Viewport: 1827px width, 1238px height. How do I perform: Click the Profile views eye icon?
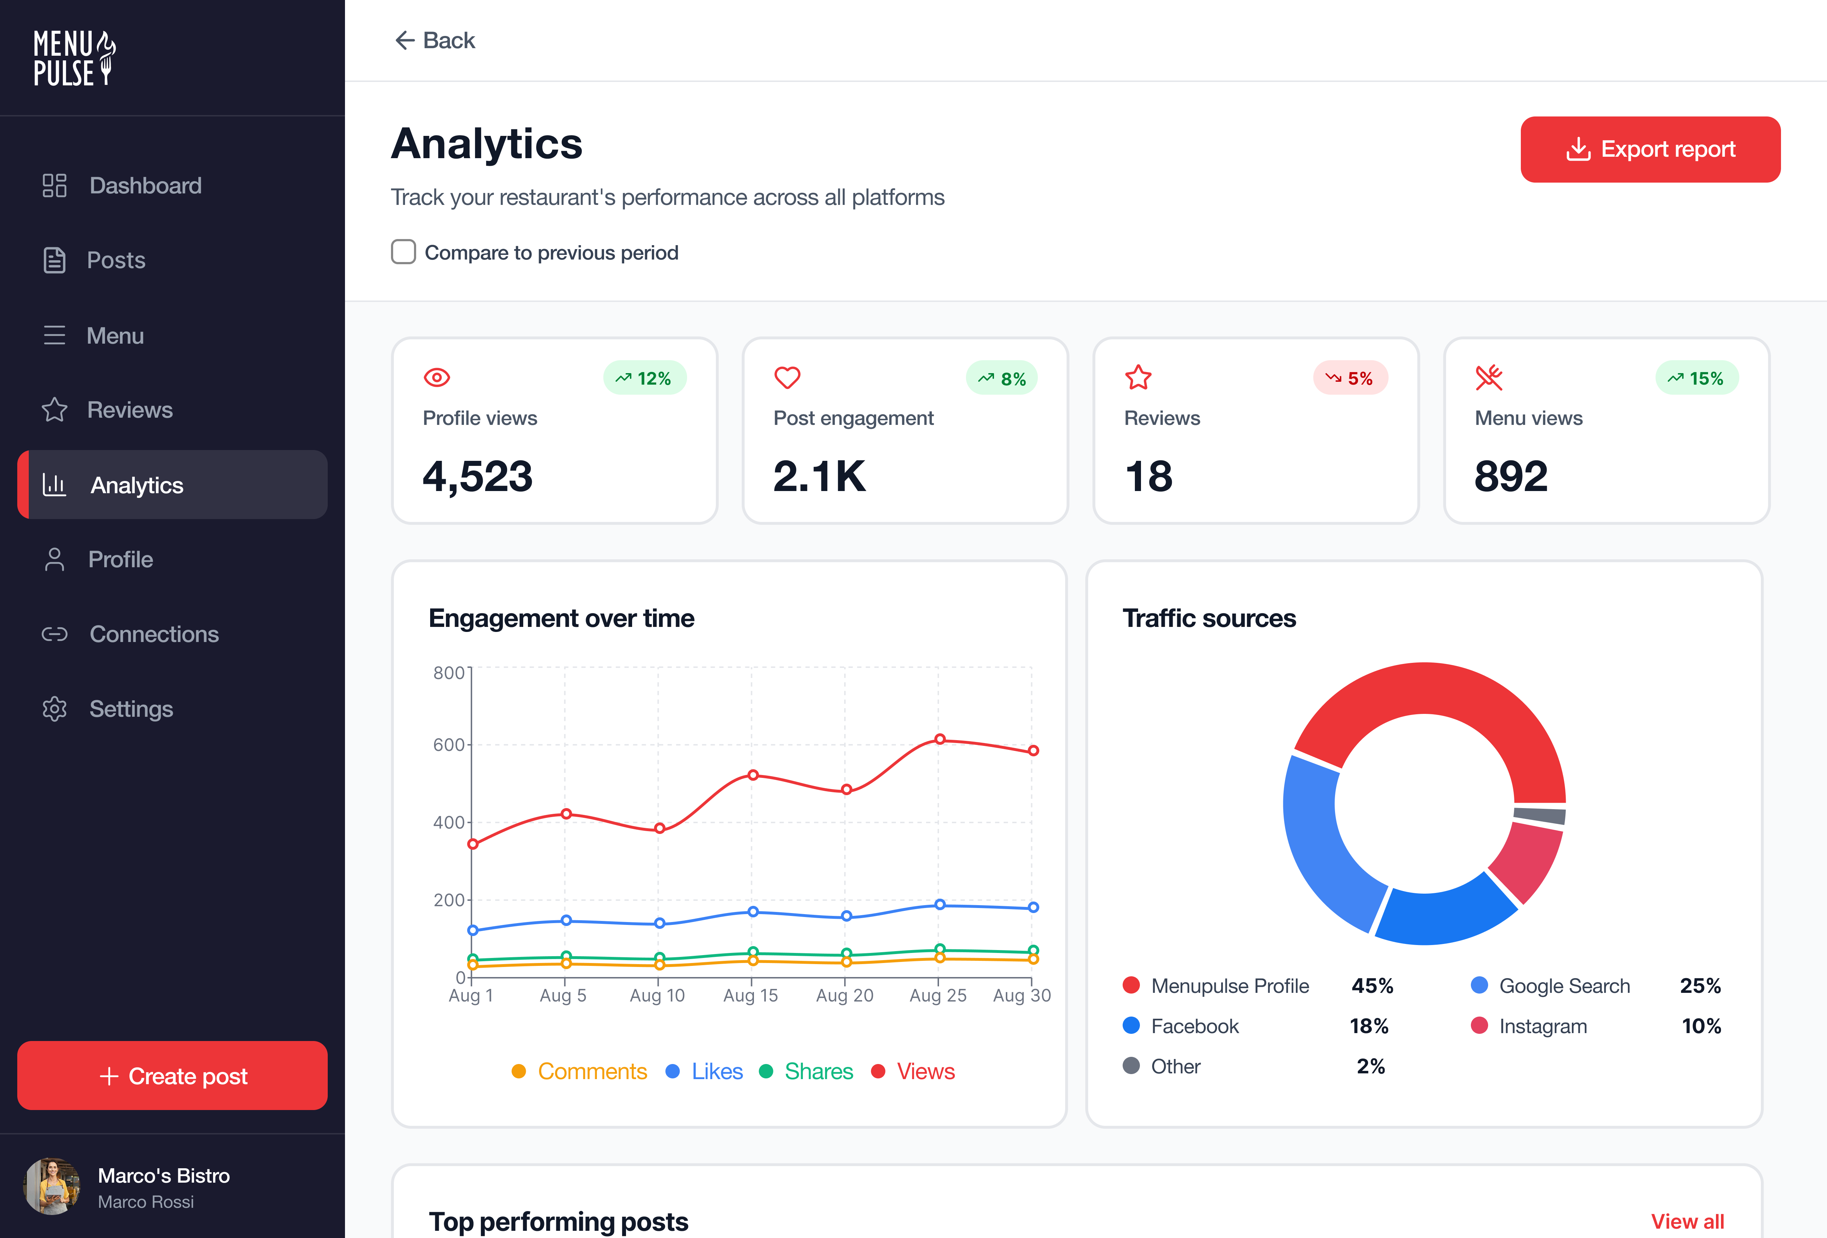(438, 377)
